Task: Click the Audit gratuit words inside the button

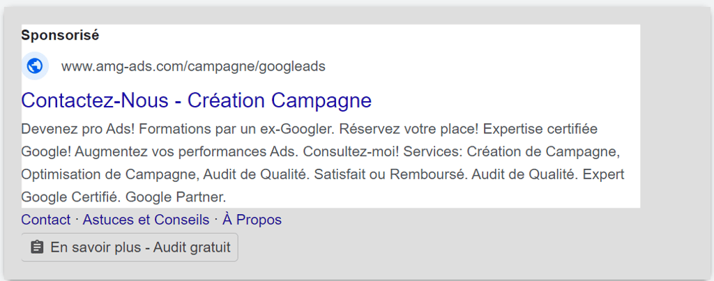Action: [192, 248]
